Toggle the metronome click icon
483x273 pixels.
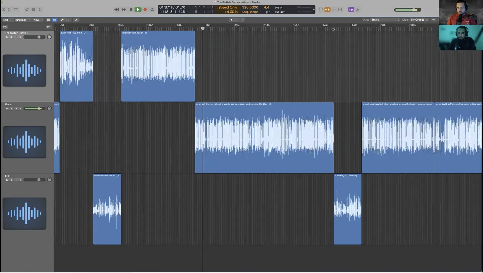(358, 10)
